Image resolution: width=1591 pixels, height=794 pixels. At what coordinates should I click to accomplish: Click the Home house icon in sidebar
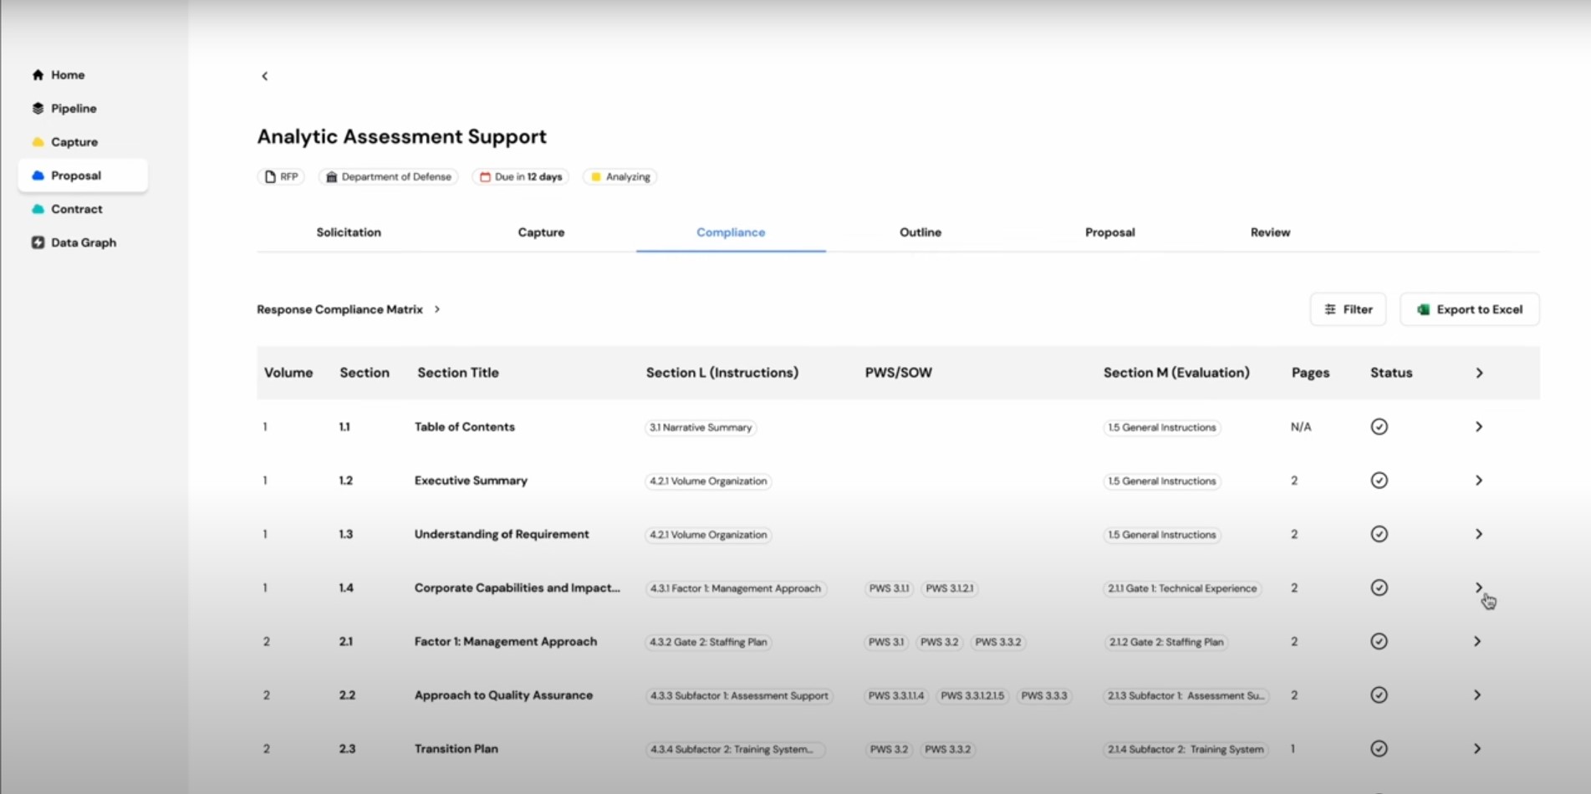(x=38, y=75)
